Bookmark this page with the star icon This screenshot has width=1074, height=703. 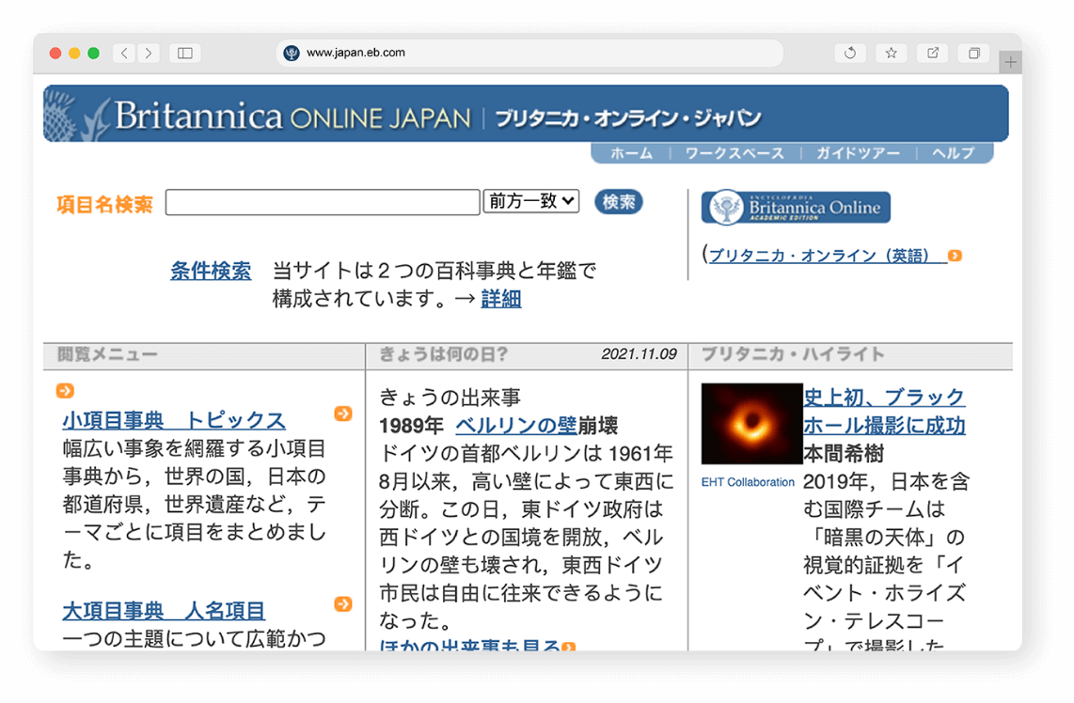coord(892,53)
